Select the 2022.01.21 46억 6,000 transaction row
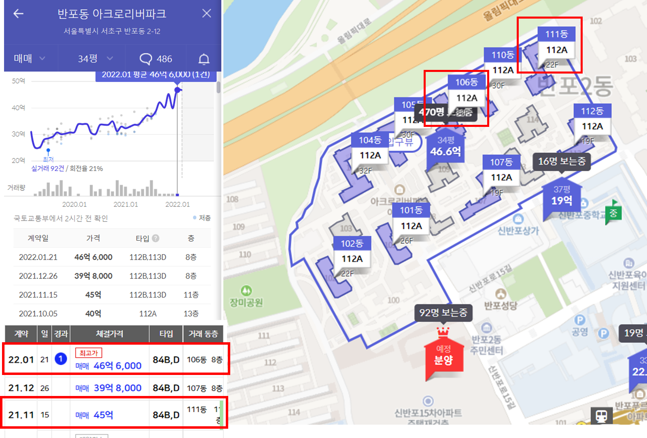Viewport: 647px width, 438px height. click(x=112, y=257)
